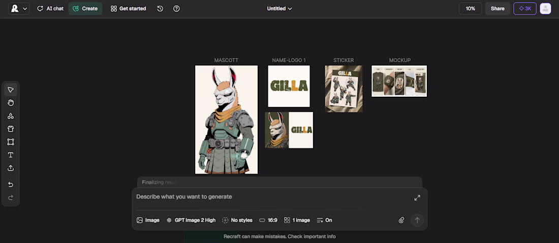Activate the hand pan tool
This screenshot has width=559, height=243.
click(x=11, y=103)
